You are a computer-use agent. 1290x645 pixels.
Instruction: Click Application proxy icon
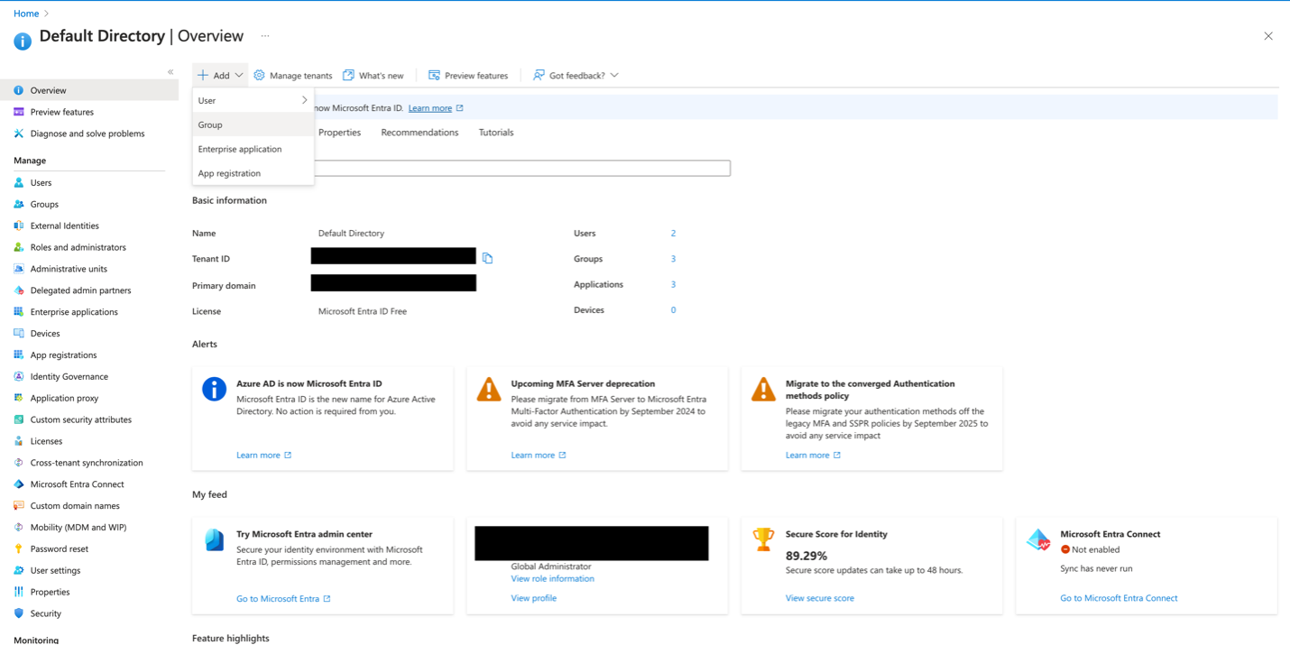pyautogui.click(x=19, y=398)
